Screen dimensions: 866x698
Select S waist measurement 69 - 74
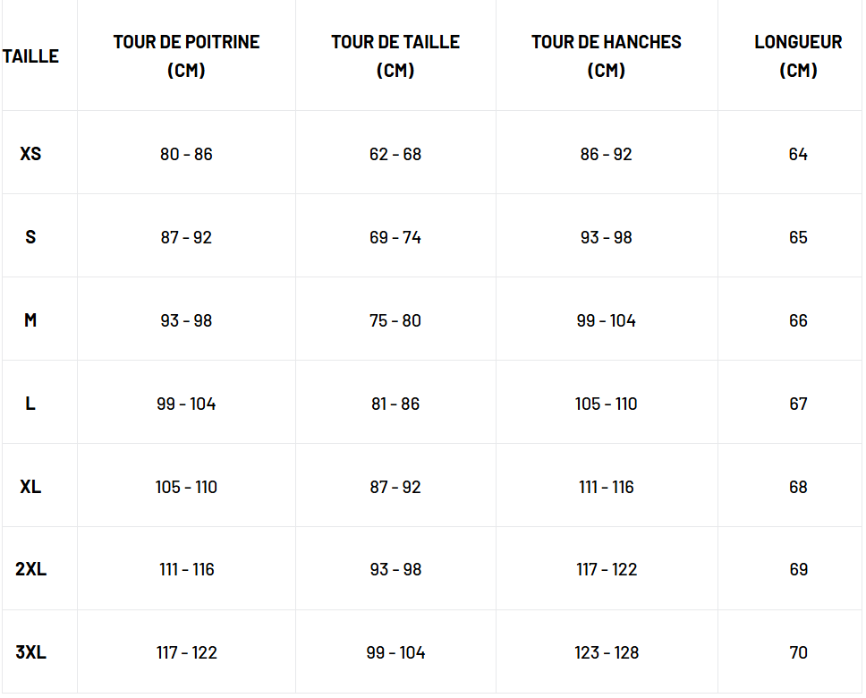(395, 237)
